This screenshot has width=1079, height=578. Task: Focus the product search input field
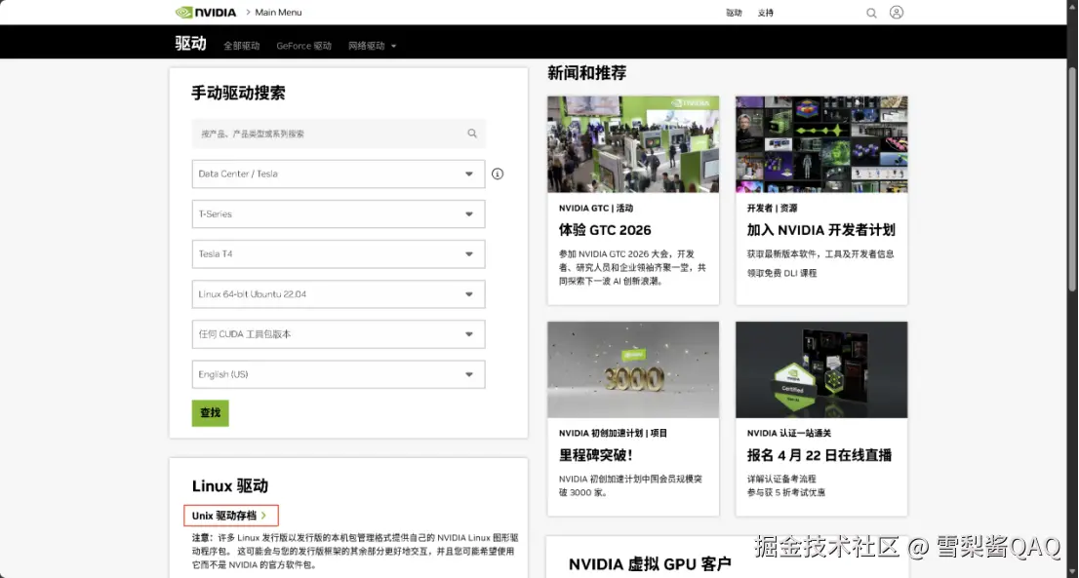click(339, 134)
